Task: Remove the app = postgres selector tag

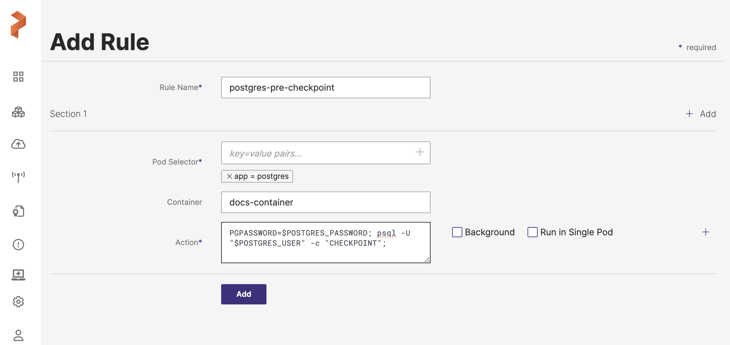Action: coord(229,176)
